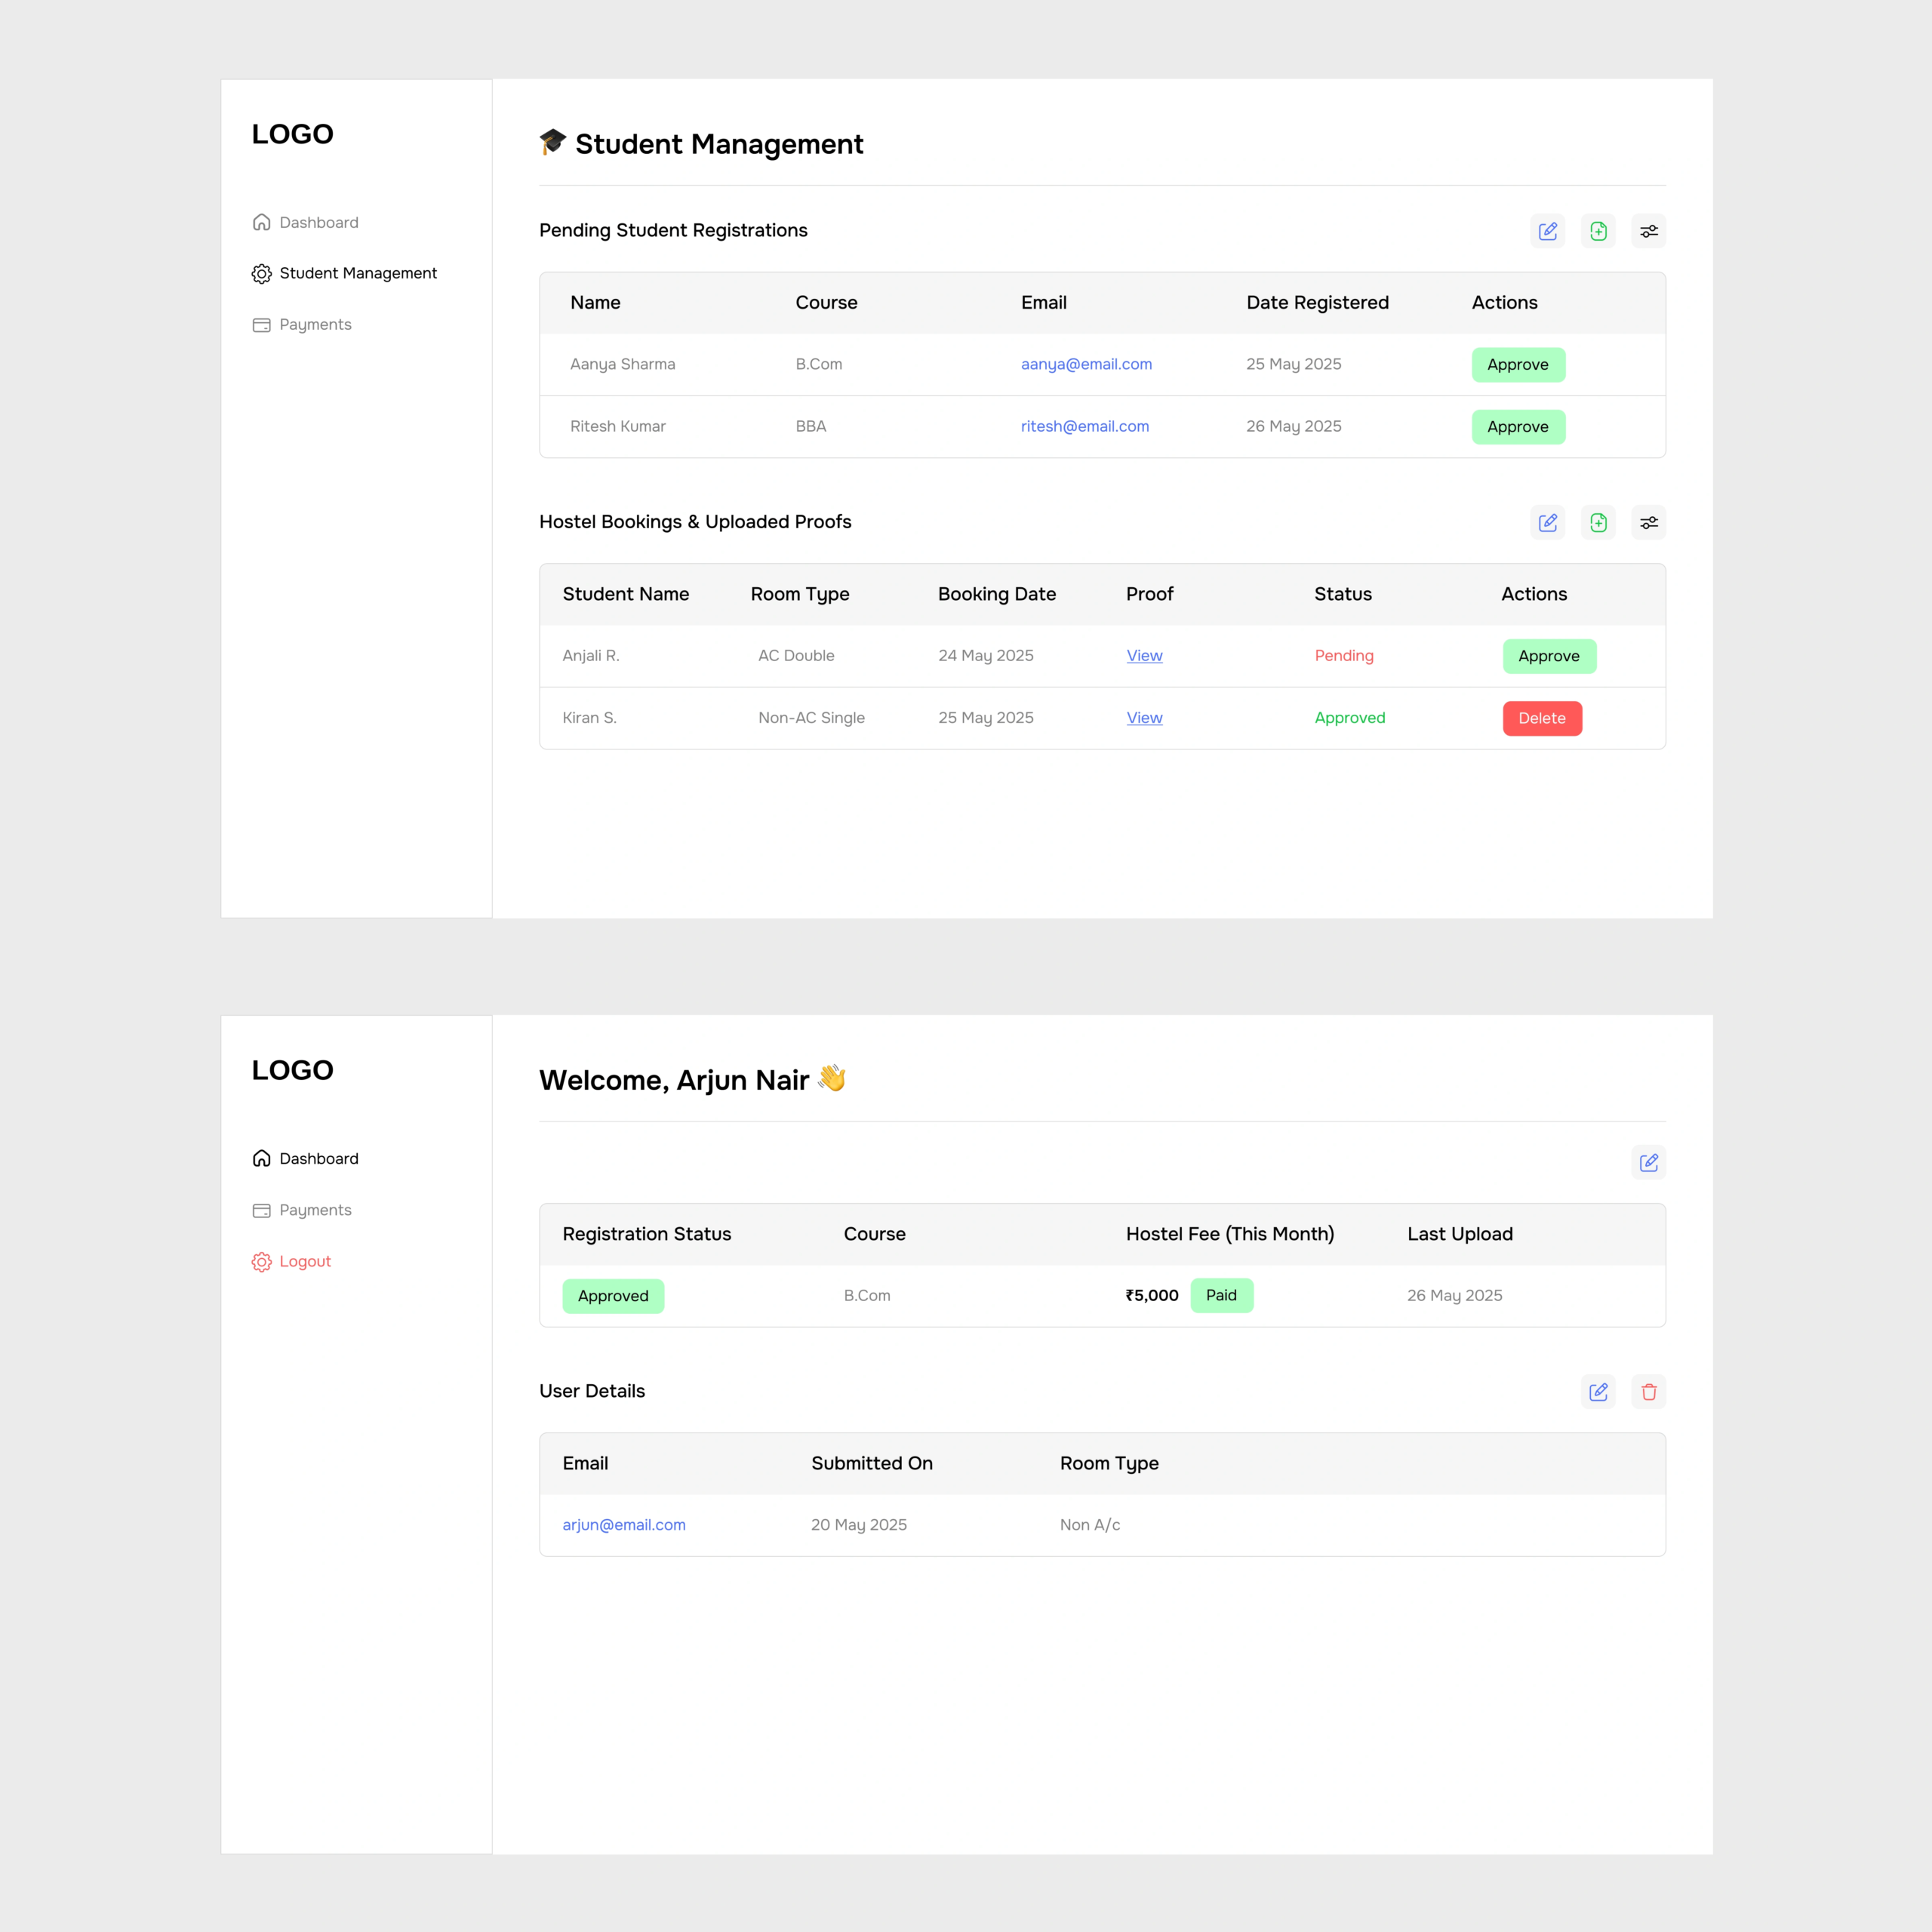
Task: Click trash delete icon in User Details
Action: pyautogui.click(x=1648, y=1391)
